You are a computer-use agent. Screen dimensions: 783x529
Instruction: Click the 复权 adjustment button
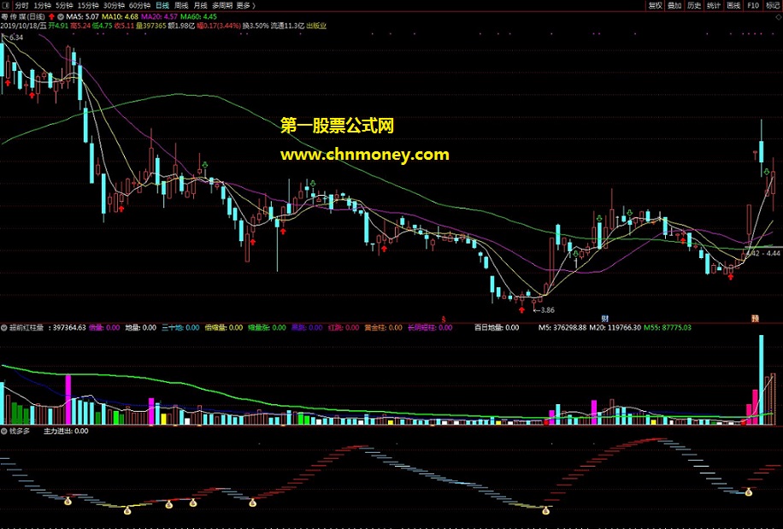[x=655, y=5]
